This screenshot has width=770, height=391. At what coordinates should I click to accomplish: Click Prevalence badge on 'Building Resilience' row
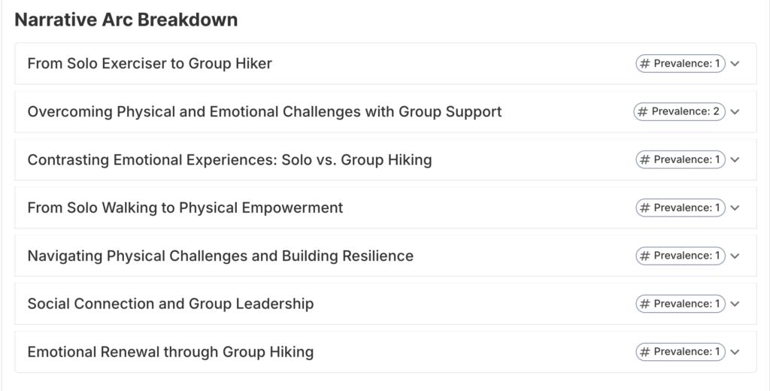(x=680, y=256)
